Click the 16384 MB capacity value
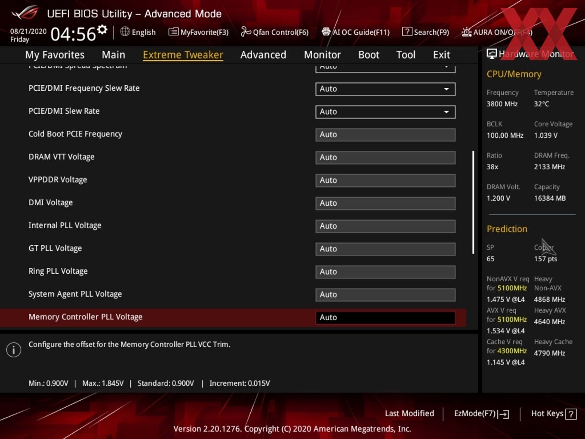 550,198
